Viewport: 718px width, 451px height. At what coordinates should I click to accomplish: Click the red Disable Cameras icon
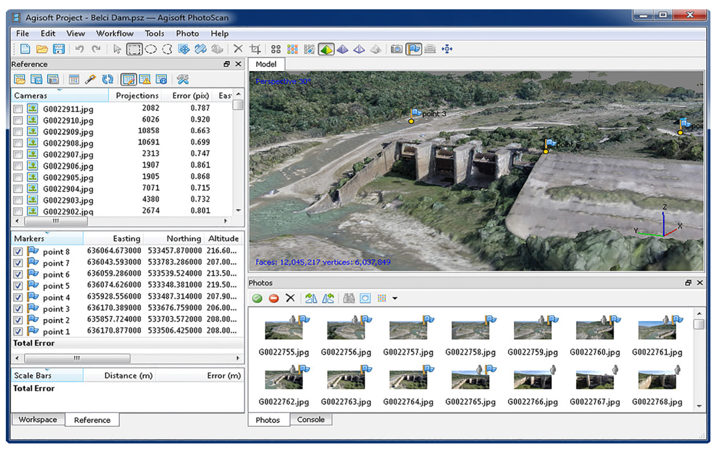(x=274, y=298)
